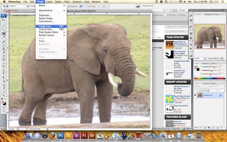Screen dimensions: 227x142
Task: Select the Hand tool
Action: point(4,91)
